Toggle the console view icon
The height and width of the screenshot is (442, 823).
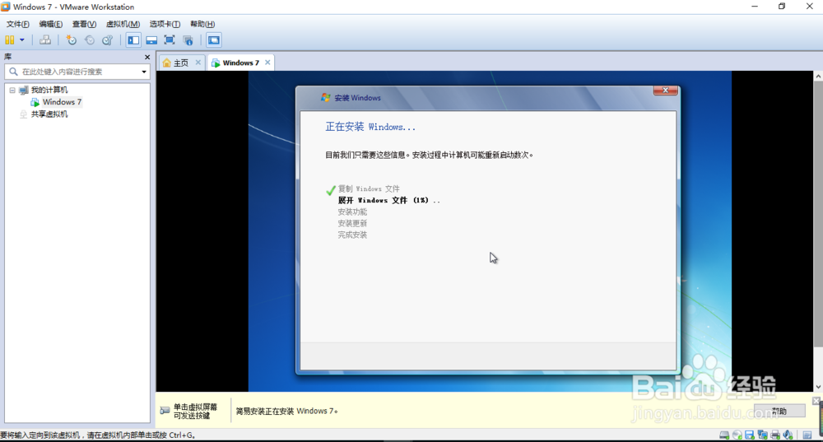tap(214, 40)
